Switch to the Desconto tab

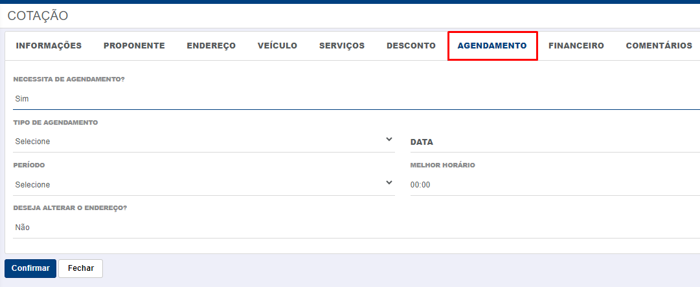pyautogui.click(x=411, y=45)
